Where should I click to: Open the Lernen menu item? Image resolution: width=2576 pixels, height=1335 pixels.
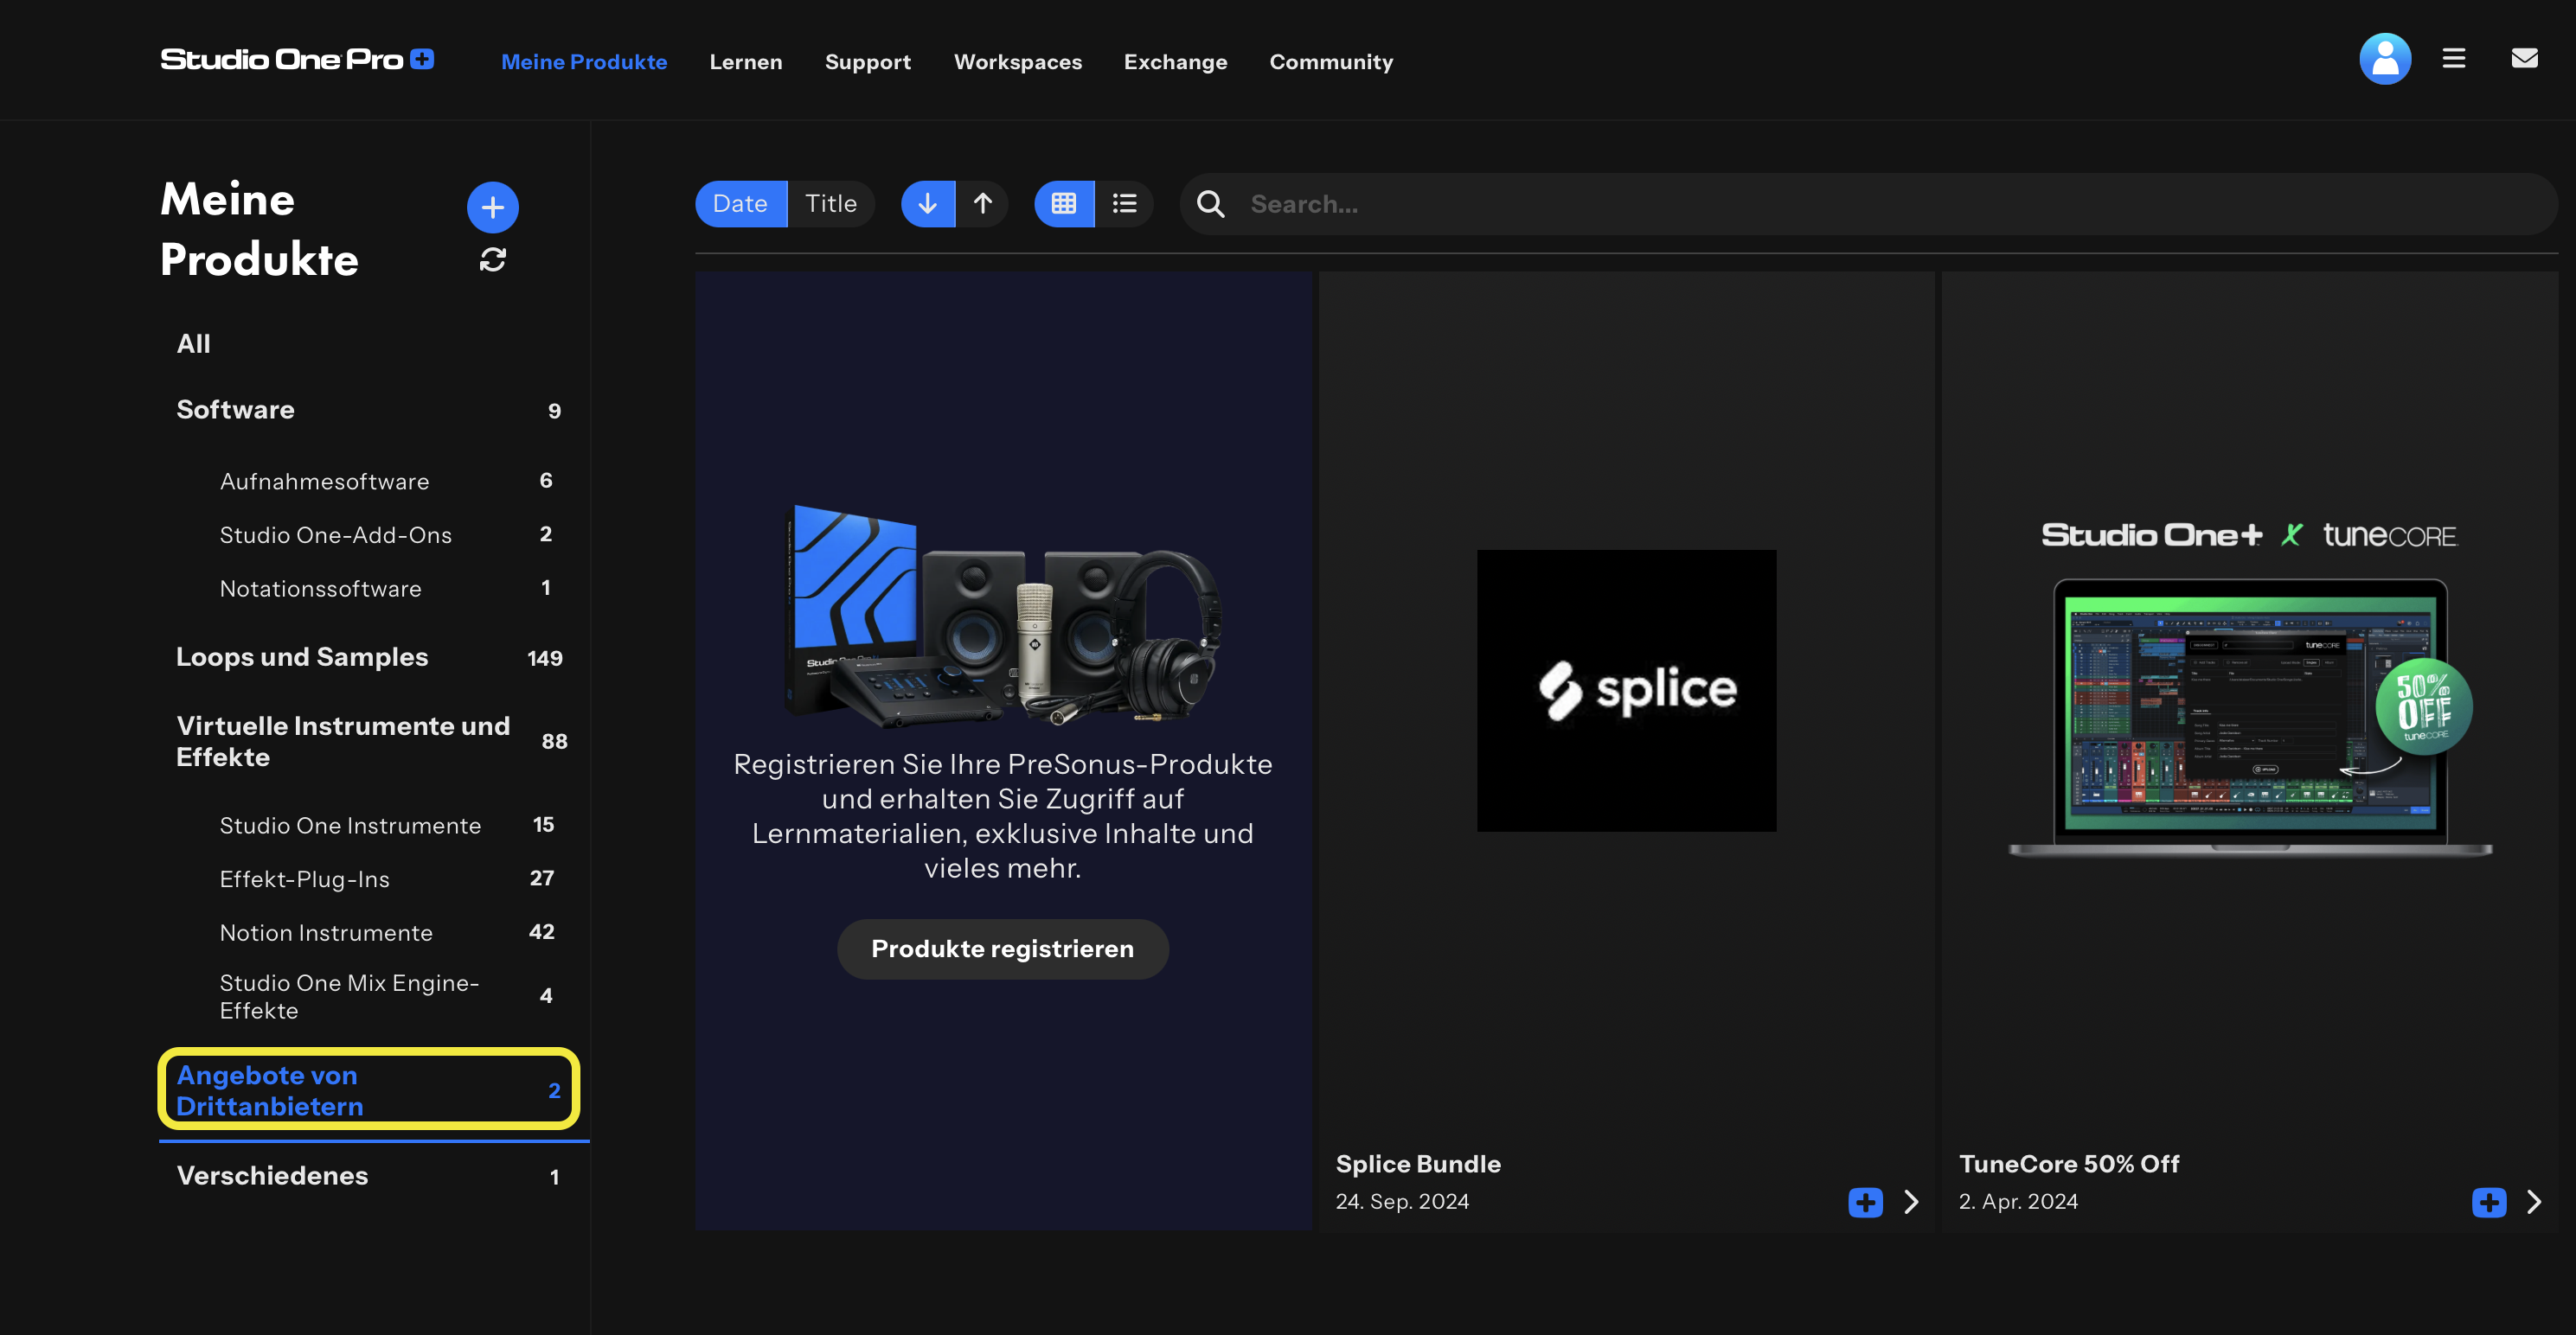(745, 62)
